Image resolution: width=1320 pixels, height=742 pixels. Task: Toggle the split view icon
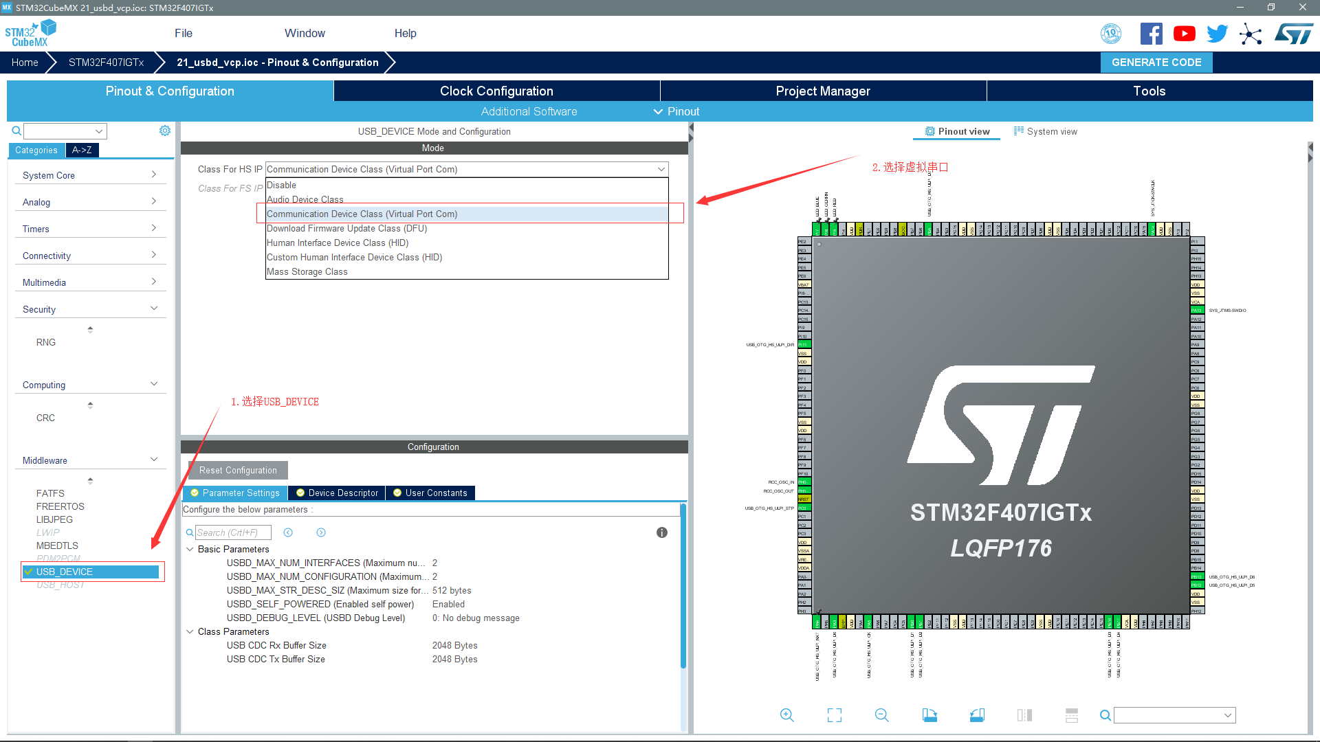tap(1024, 715)
